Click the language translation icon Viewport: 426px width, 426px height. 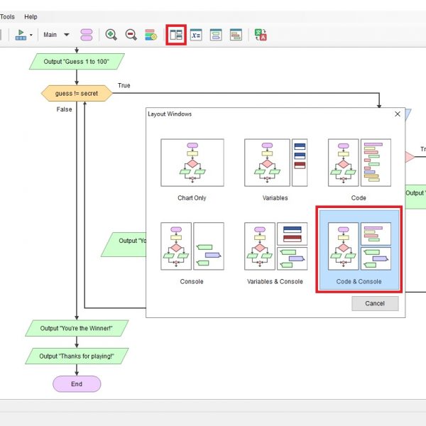pyautogui.click(x=260, y=34)
